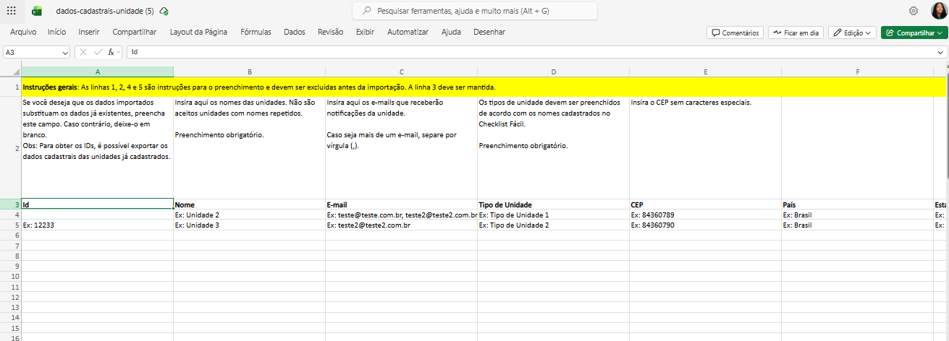Click the Nome header cell
949x341 pixels.
click(249, 204)
